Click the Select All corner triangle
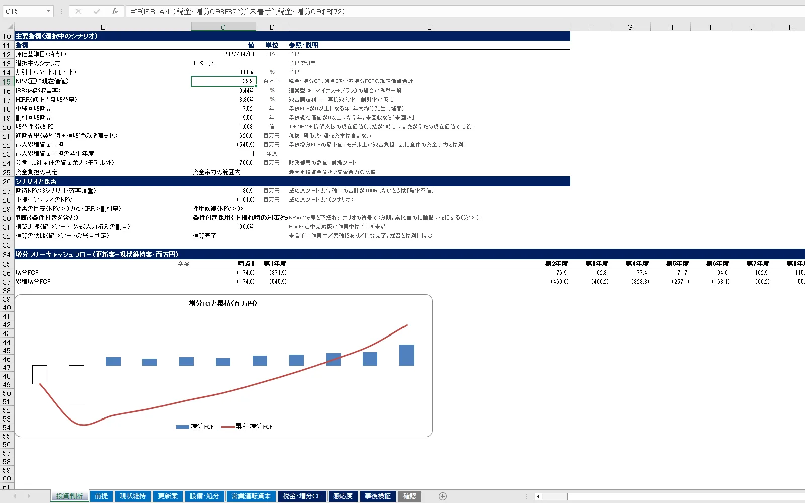 [10, 27]
